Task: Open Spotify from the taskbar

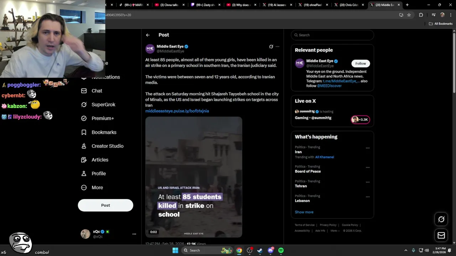Action: 281,250
